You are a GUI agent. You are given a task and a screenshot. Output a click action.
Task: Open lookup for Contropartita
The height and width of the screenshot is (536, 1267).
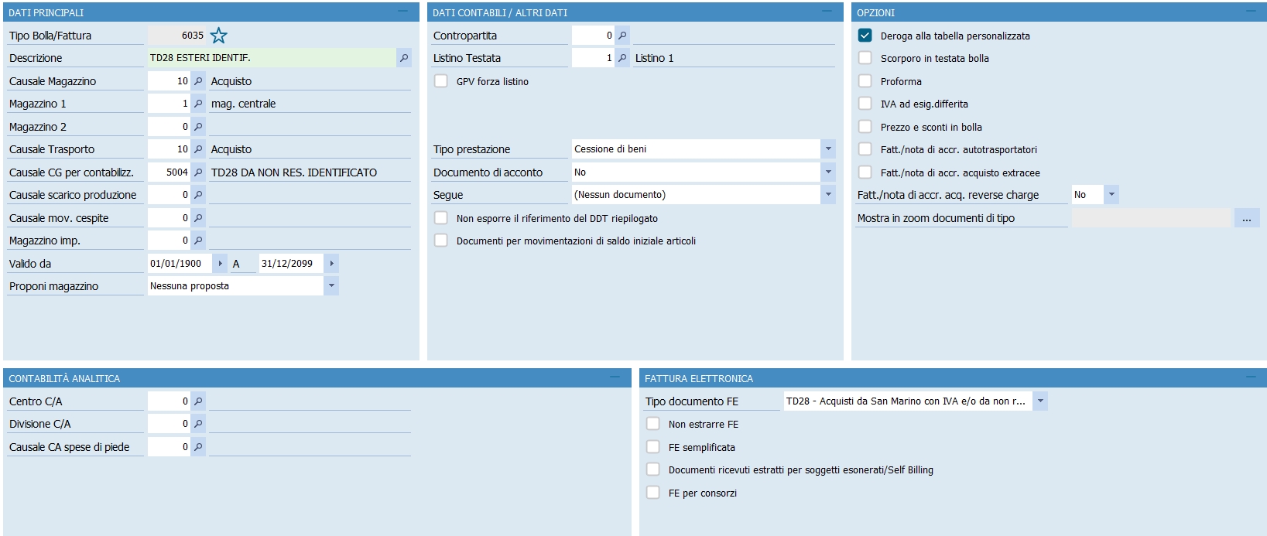click(x=622, y=36)
